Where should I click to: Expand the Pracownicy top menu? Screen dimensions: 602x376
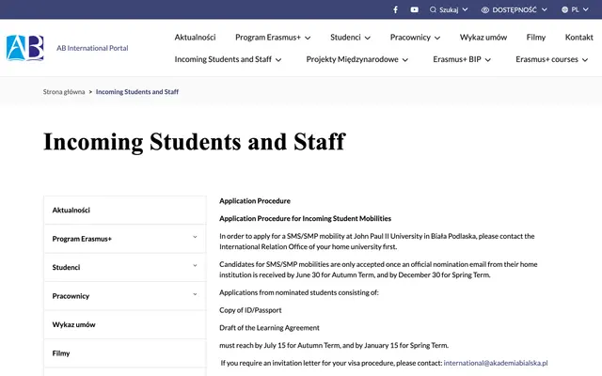coord(415,38)
